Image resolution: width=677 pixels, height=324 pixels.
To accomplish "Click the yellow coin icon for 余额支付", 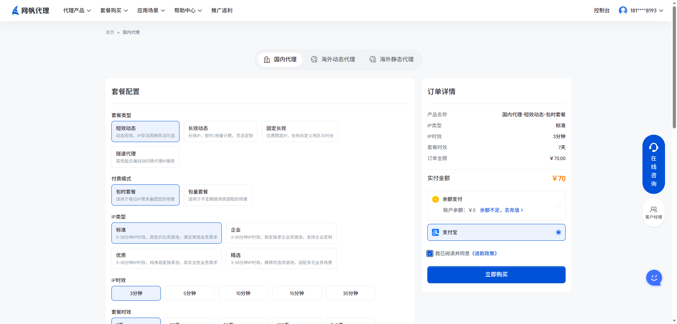I will 435,199.
